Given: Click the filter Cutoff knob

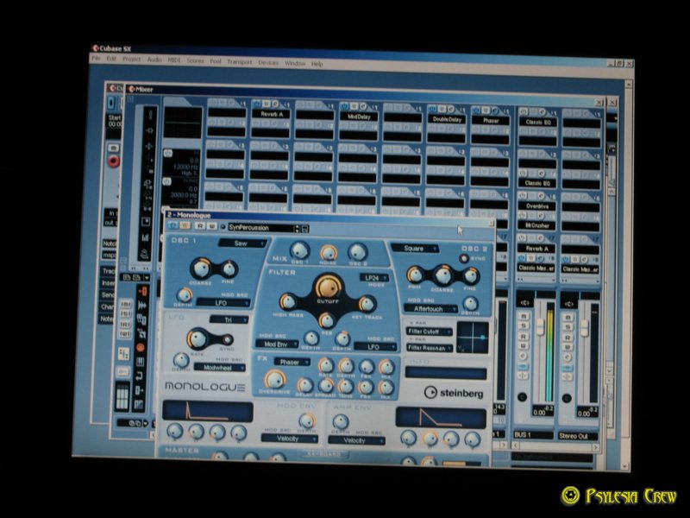Looking at the screenshot, I should pyautogui.click(x=328, y=287).
